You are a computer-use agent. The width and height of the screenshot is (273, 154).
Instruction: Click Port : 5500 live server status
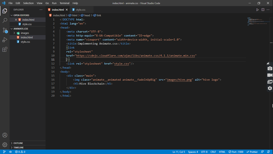(236, 152)
